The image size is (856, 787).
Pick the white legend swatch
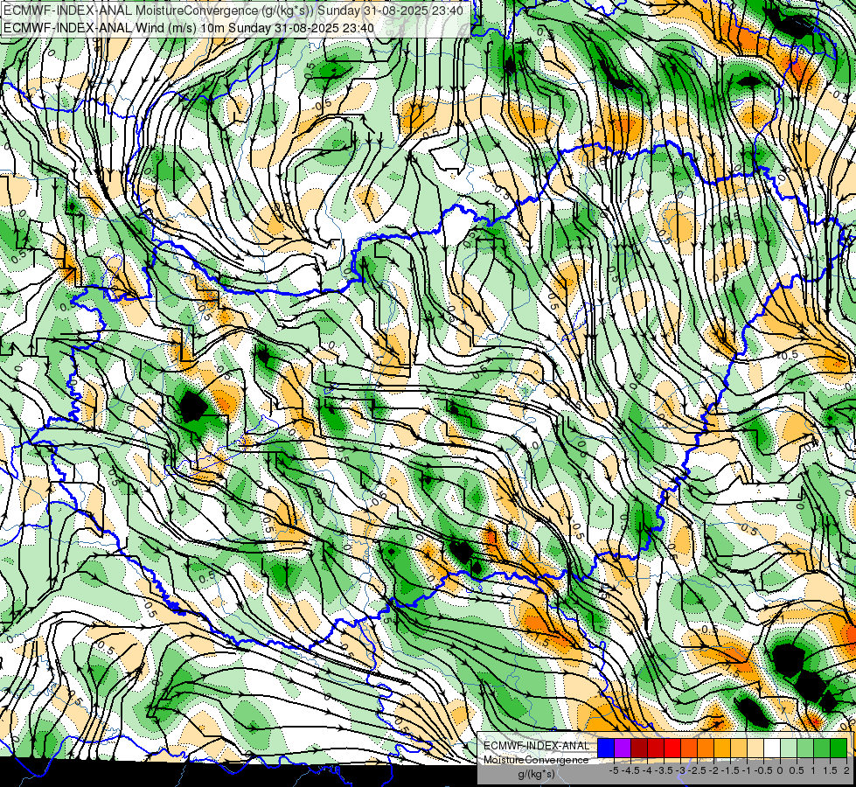click(772, 748)
